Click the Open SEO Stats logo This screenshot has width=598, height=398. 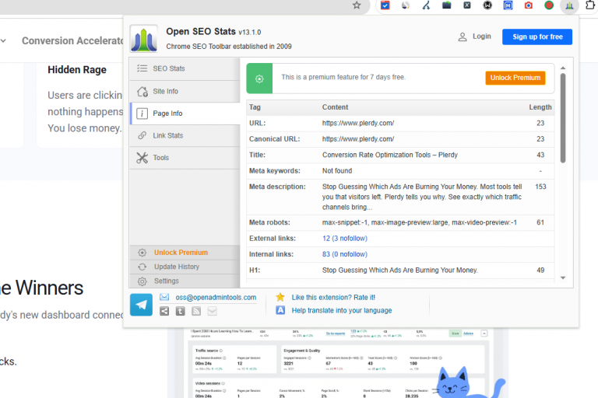143,38
